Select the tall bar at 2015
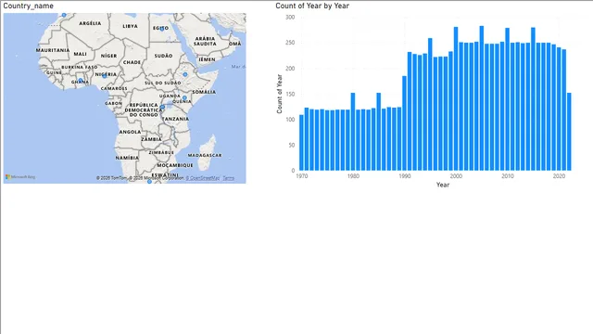Screen dimensions: 593x334 click(533, 99)
